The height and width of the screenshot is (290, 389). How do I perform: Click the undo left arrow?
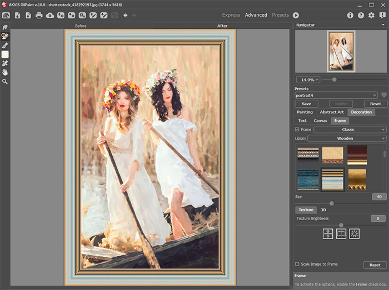coord(125,15)
